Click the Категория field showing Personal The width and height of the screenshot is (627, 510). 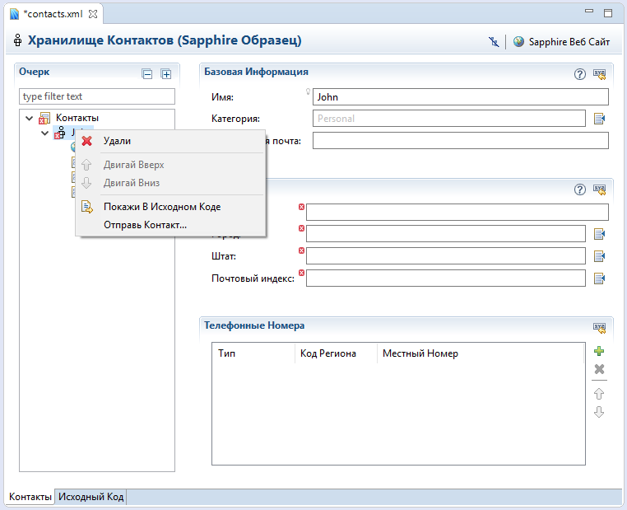coord(448,119)
